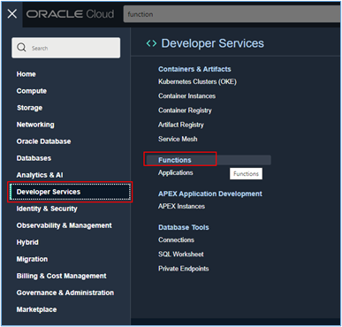Close the navigation menu with X icon

(12, 13)
